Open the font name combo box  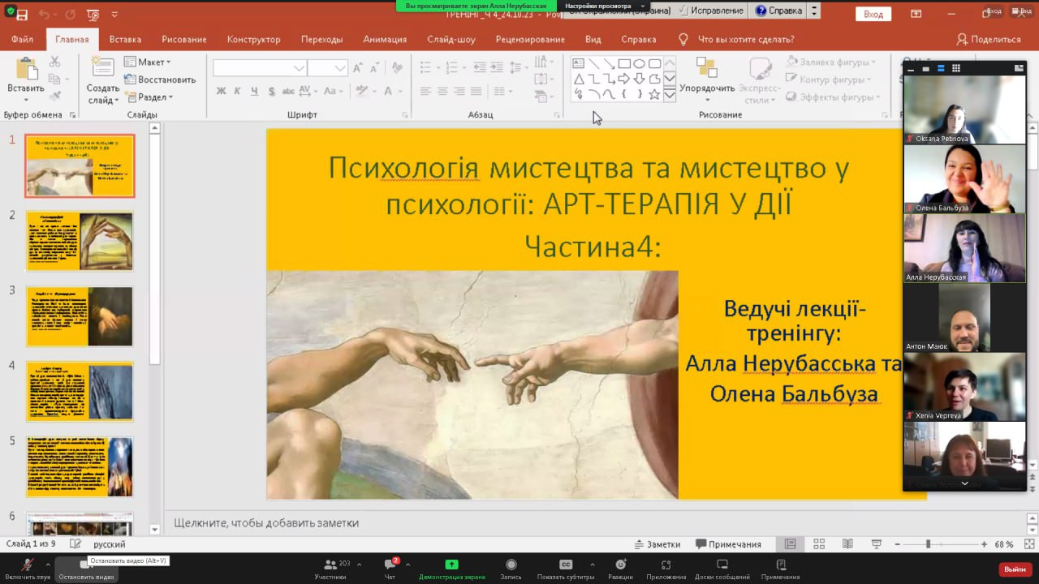[x=259, y=68]
